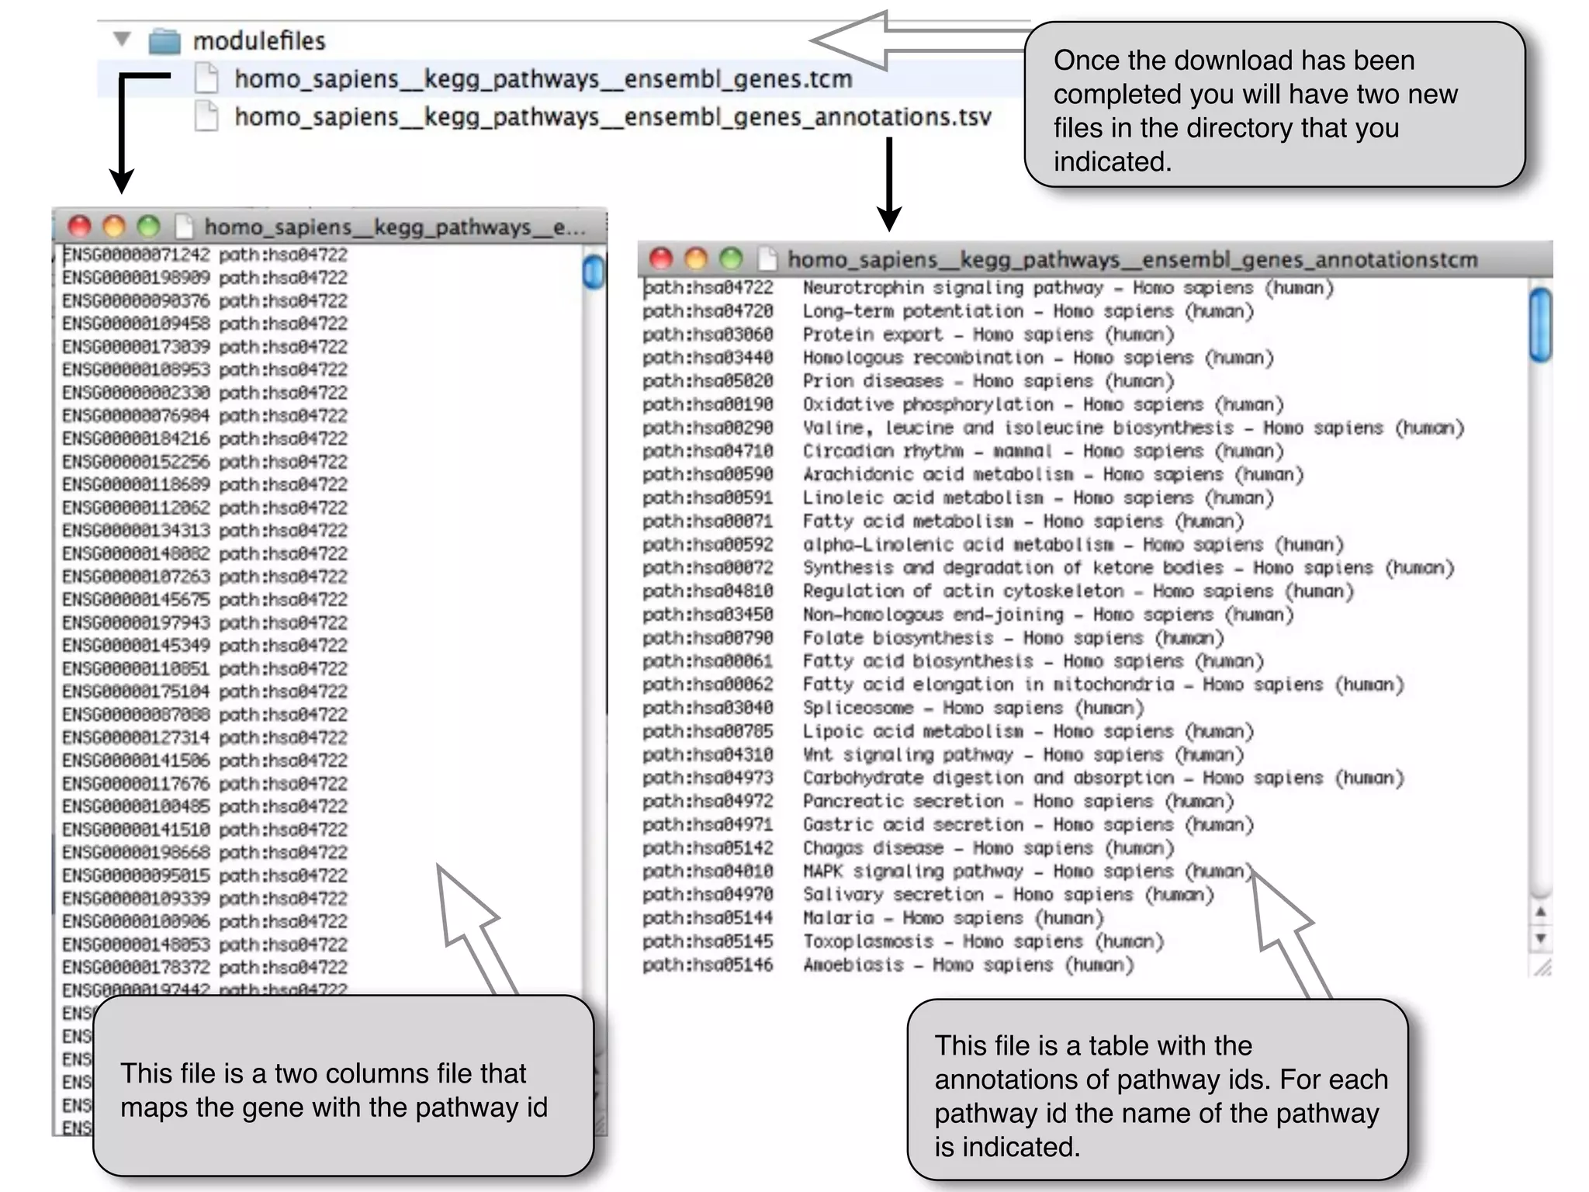The height and width of the screenshot is (1192, 1589).
Task: Click document proxy icon in left window title
Action: pos(184,226)
